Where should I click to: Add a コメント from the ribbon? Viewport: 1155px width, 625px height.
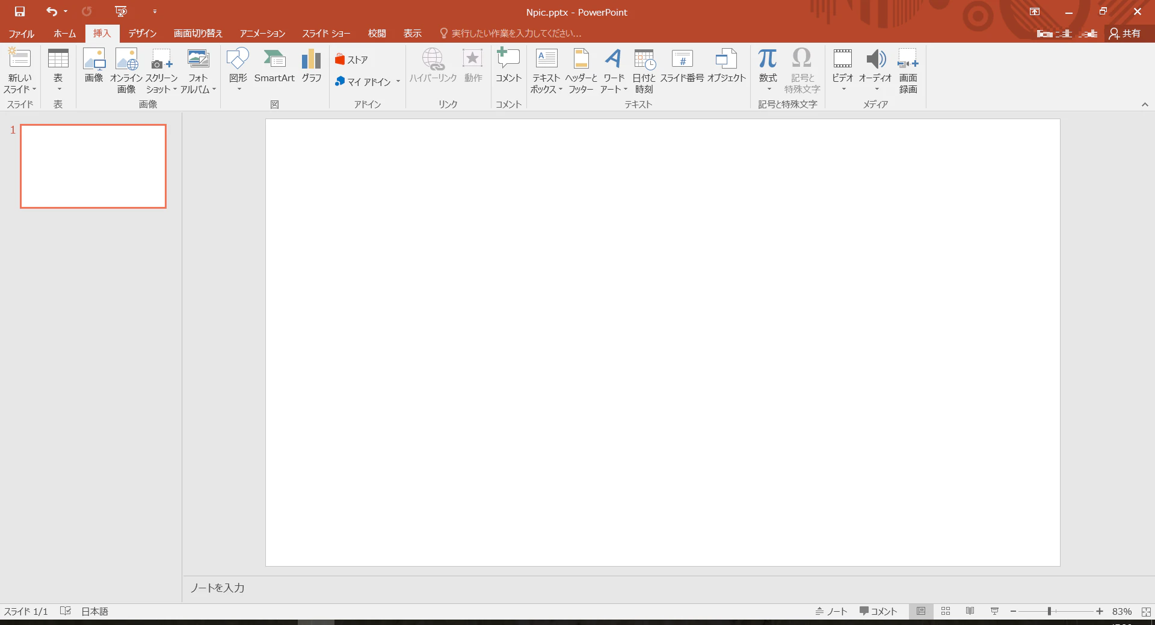coord(508,66)
